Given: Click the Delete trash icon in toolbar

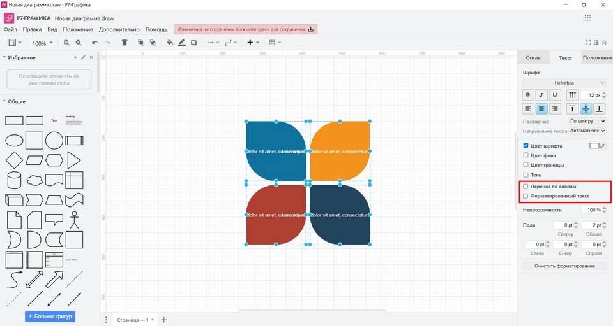Looking at the screenshot, I should click(x=125, y=43).
